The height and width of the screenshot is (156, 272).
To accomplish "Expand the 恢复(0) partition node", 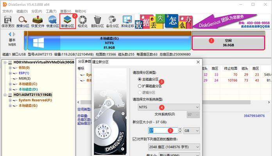I will tap(10, 68).
